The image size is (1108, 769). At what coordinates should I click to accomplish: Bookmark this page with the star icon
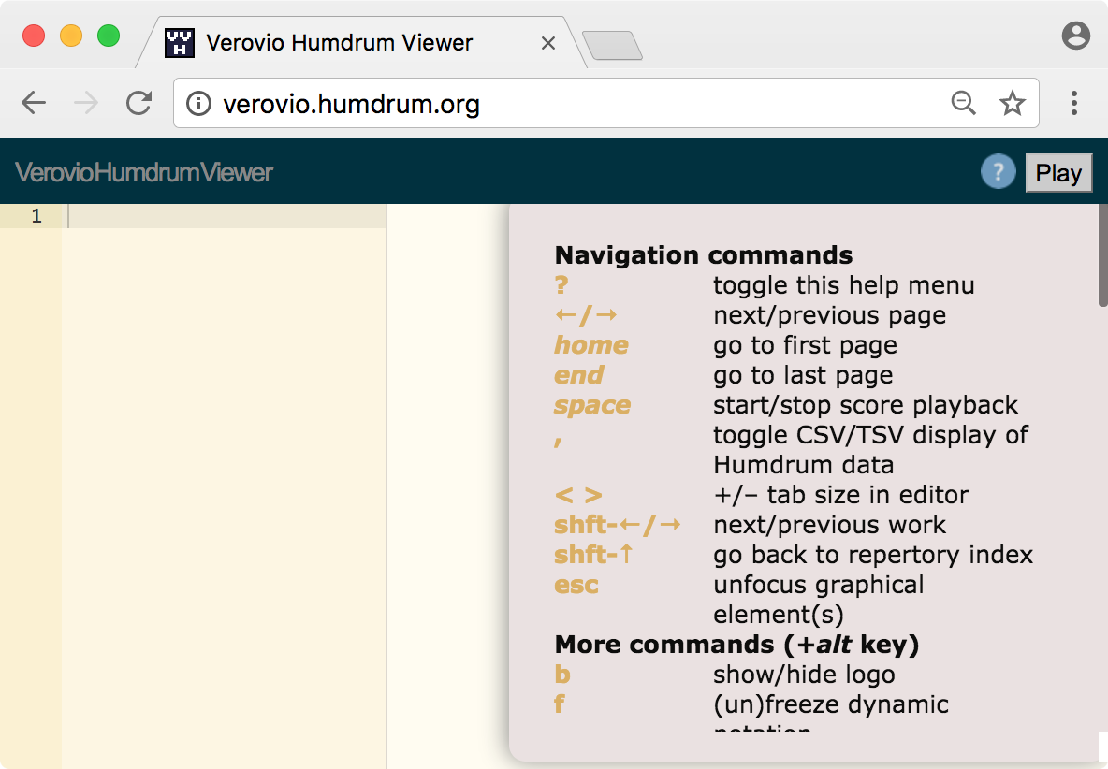pyautogui.click(x=1013, y=103)
